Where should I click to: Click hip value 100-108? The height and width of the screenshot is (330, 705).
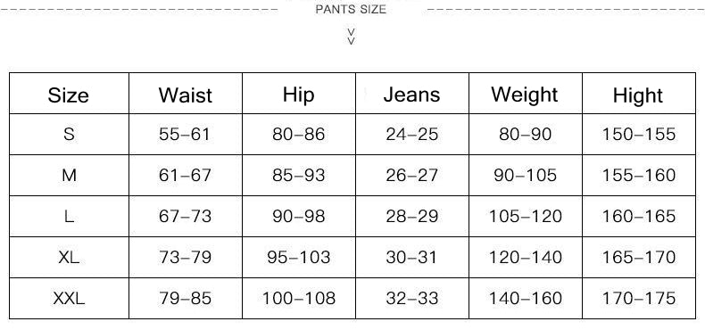(299, 298)
